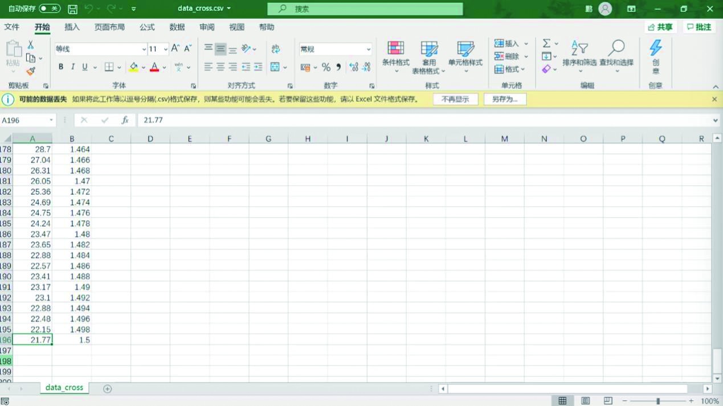Select the Cut scissors icon

click(31, 45)
